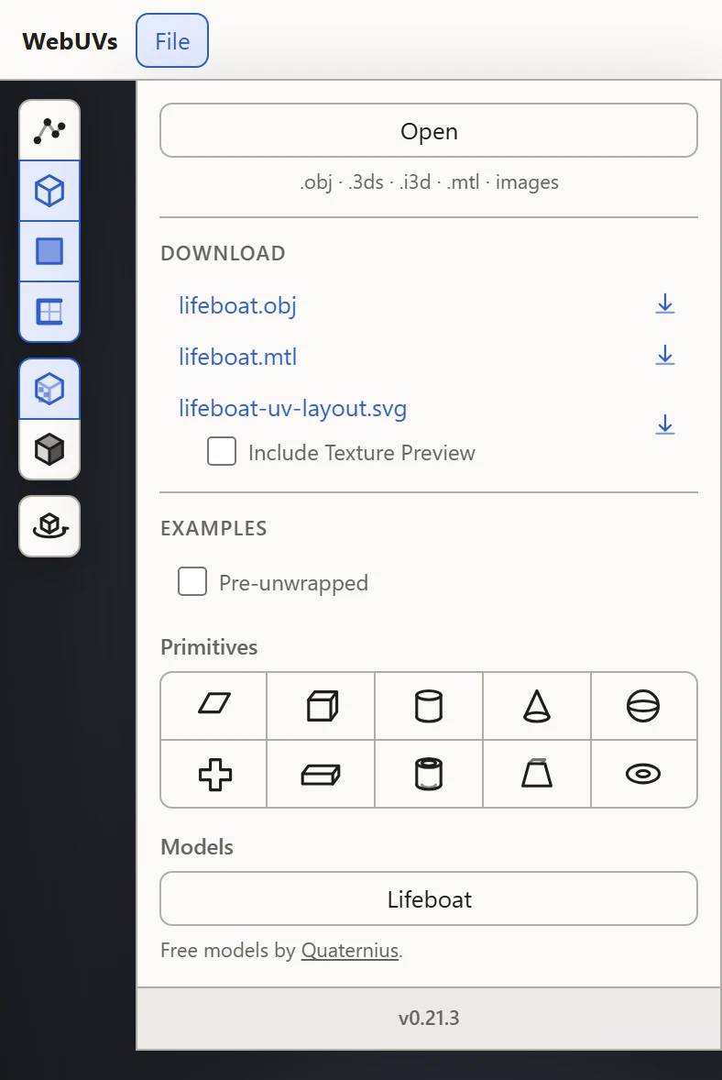Toggle the solid square UV view icon
This screenshot has height=1080, width=722.
(x=49, y=251)
